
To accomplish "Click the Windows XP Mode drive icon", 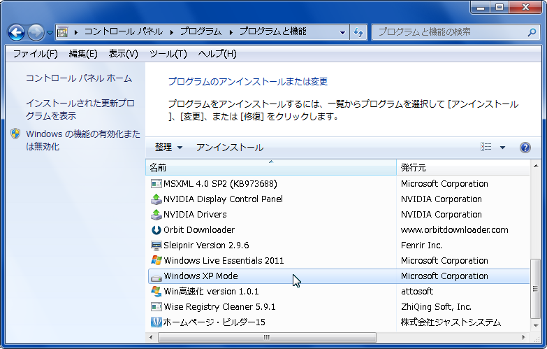I will (156, 278).
